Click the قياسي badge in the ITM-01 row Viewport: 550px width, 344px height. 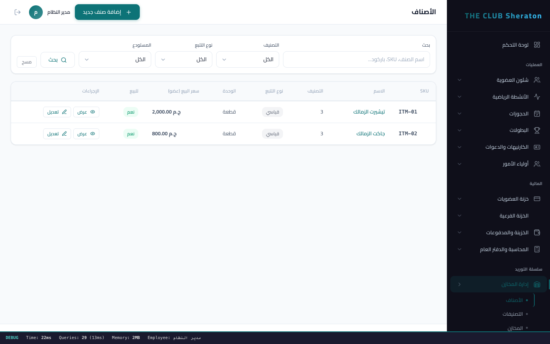coord(272,112)
